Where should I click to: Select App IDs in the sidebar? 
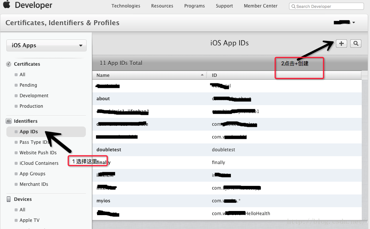click(46, 132)
